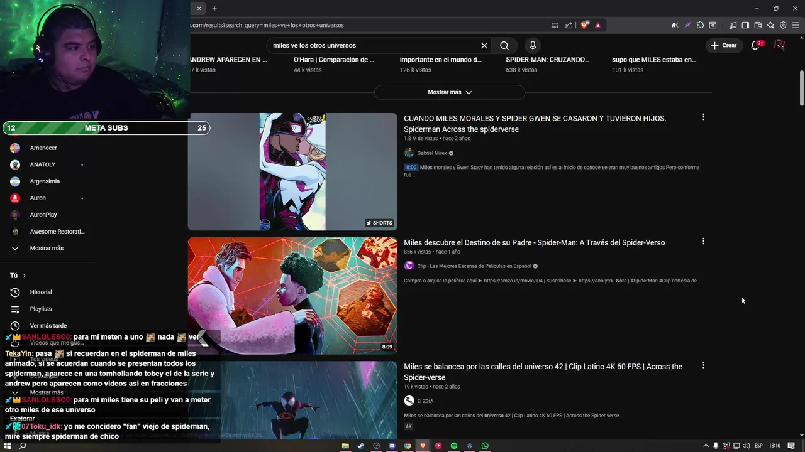The image size is (805, 452).
Task: Expand the Tú section chevron
Action: pyautogui.click(x=25, y=276)
